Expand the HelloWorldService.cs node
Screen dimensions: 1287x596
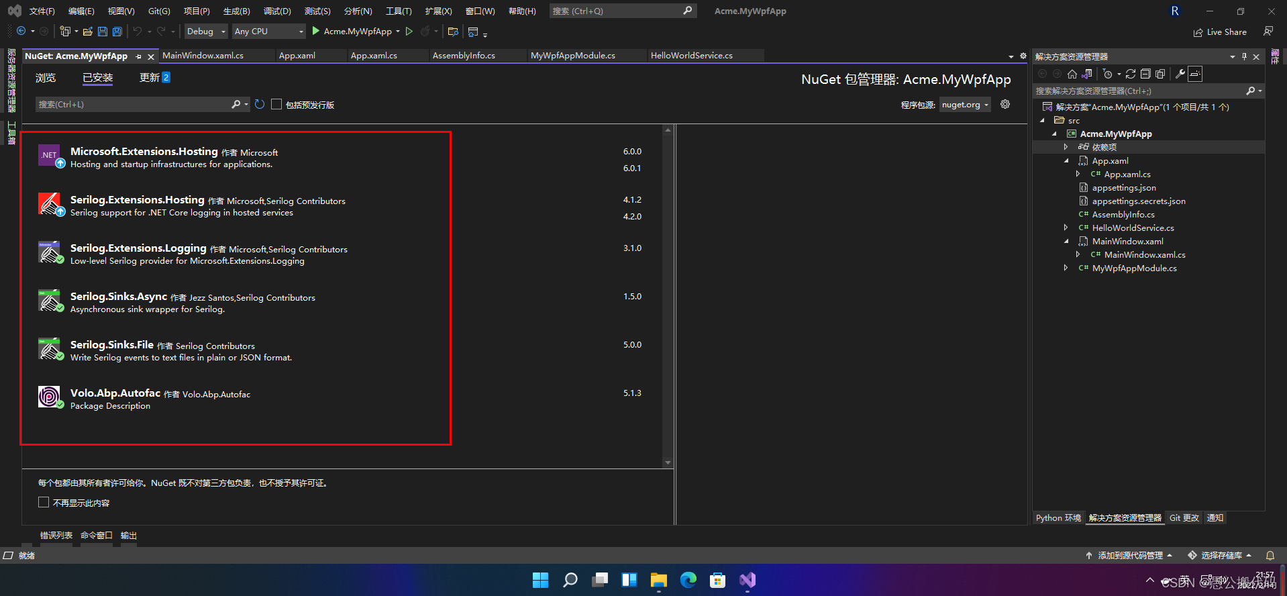pos(1066,228)
